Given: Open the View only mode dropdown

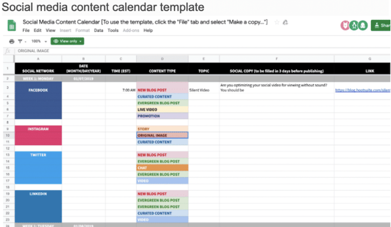Looking at the screenshot, I should 67,41.
